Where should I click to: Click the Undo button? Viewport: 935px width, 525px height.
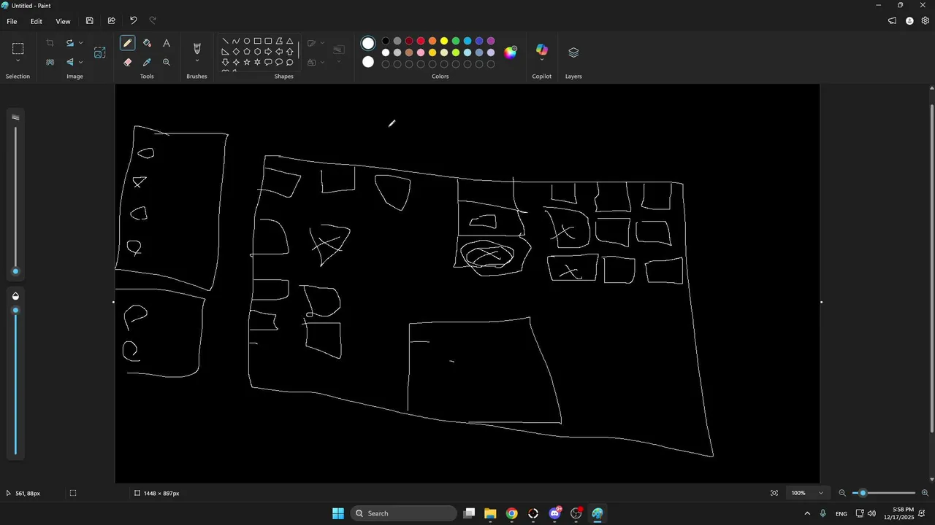133,21
